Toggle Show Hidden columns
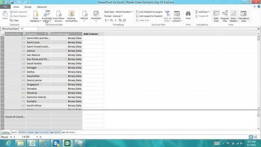This screenshot has height=147, width=261. coord(233,16)
